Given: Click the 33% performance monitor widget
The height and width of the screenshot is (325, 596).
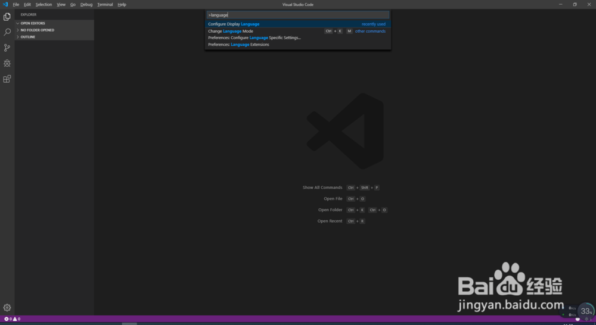Looking at the screenshot, I should point(586,311).
